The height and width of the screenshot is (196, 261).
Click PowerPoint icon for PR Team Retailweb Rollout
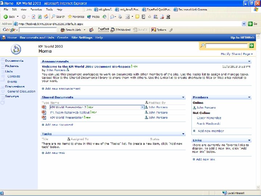click(x=44, y=112)
